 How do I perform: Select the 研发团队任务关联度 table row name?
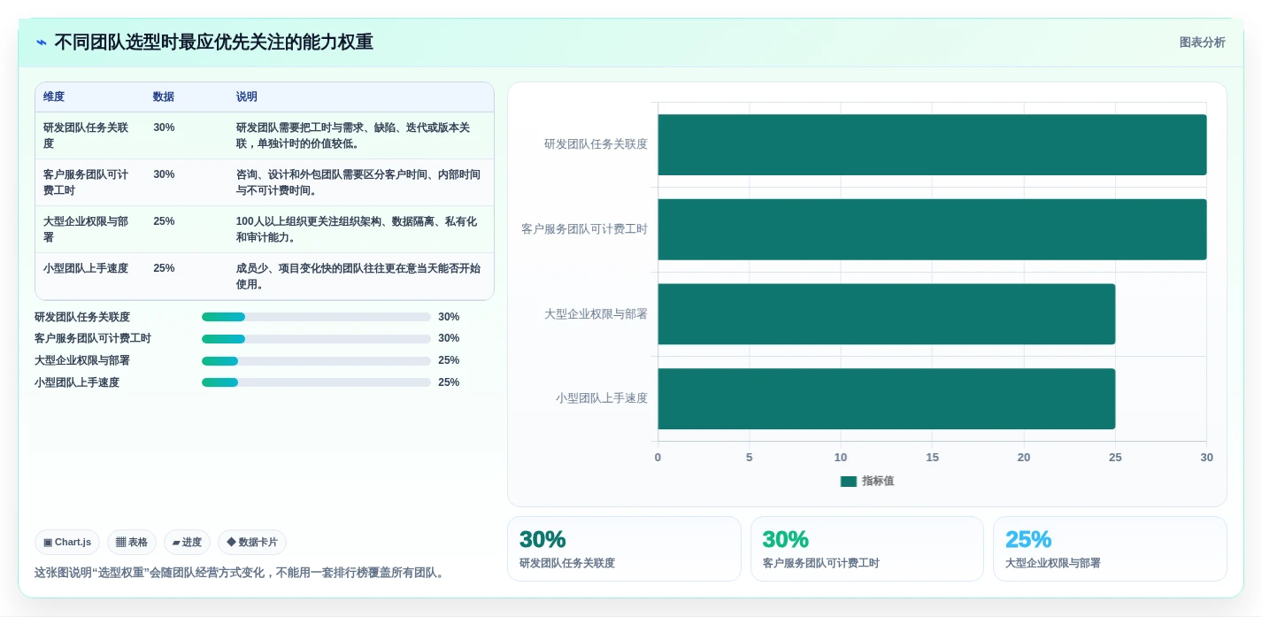[x=87, y=135]
